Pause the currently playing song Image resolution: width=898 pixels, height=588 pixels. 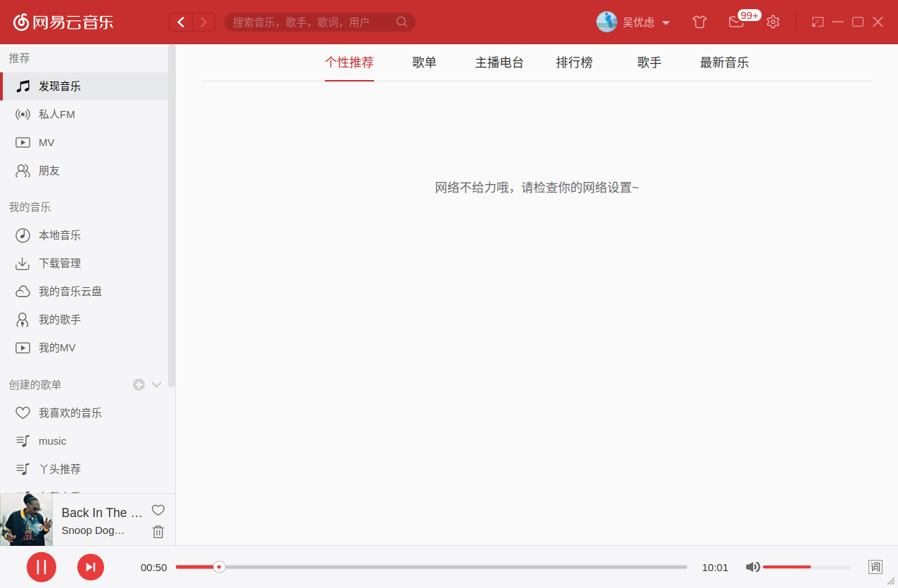pyautogui.click(x=41, y=567)
